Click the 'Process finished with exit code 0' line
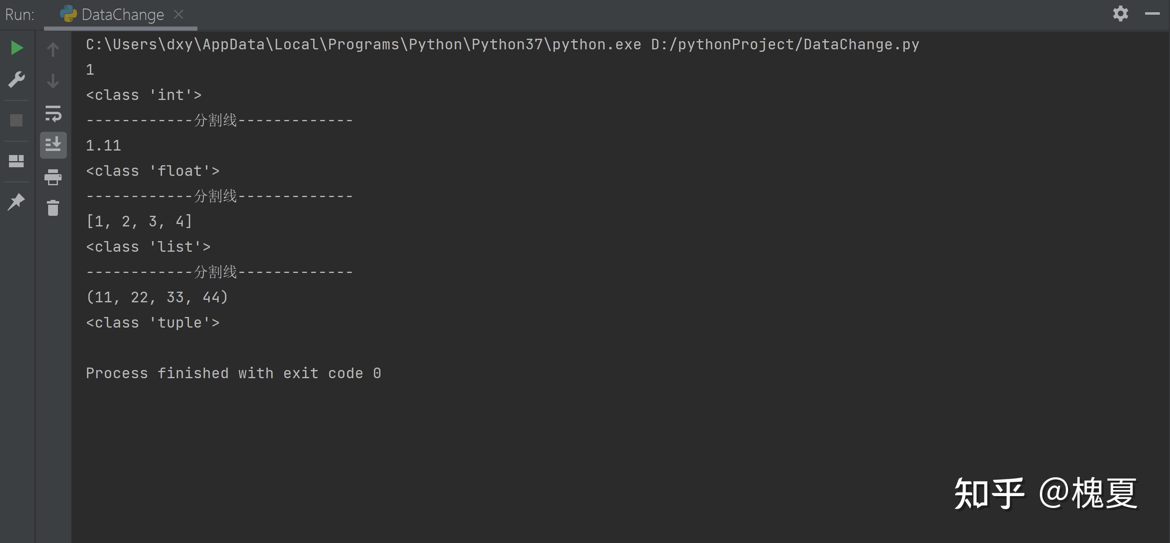Screen dimensions: 1170x543 point(233,374)
